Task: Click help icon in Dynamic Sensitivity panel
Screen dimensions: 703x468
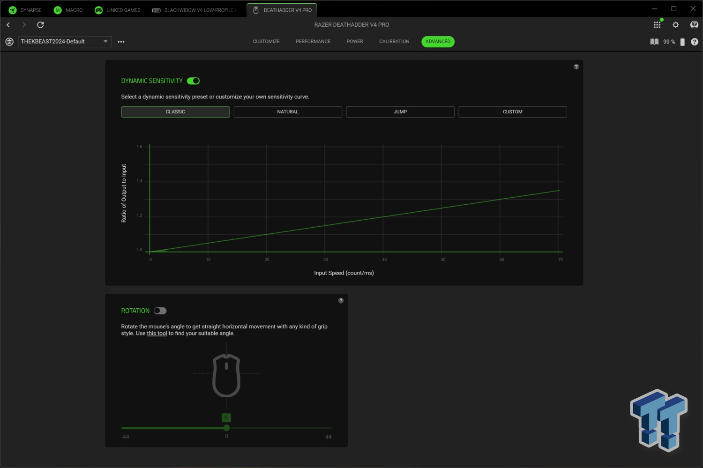Action: click(576, 67)
